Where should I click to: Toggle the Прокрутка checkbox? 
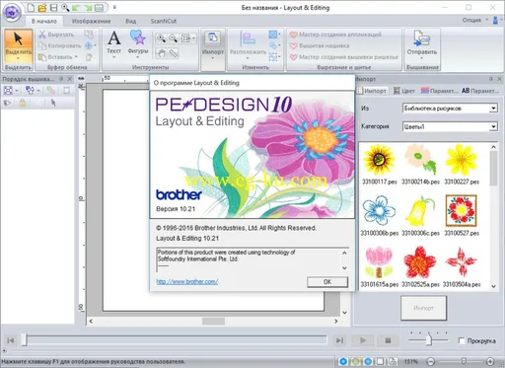coord(462,340)
